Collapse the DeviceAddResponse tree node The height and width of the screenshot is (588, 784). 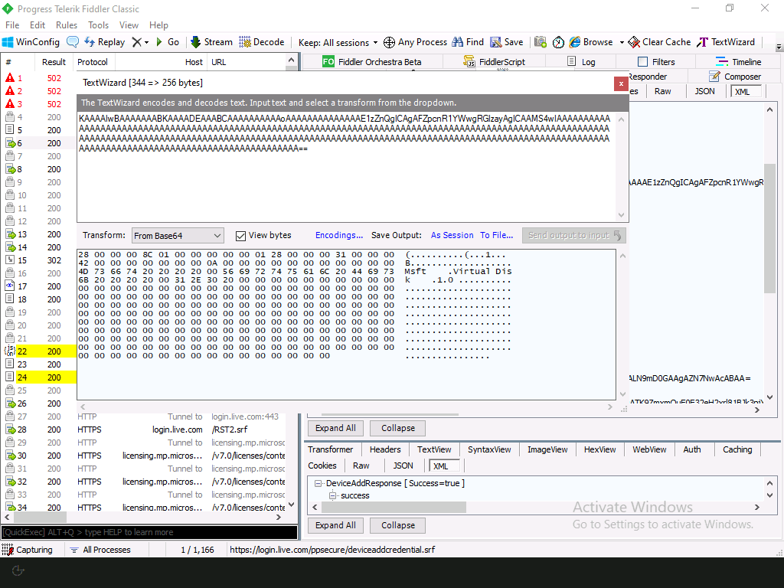click(318, 483)
